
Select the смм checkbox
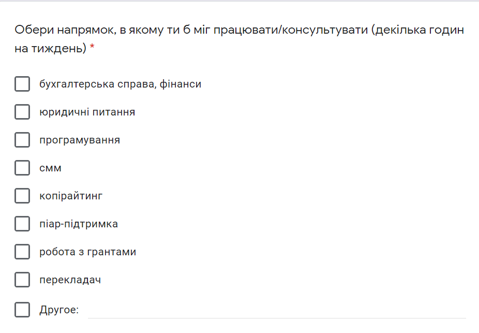[22, 168]
